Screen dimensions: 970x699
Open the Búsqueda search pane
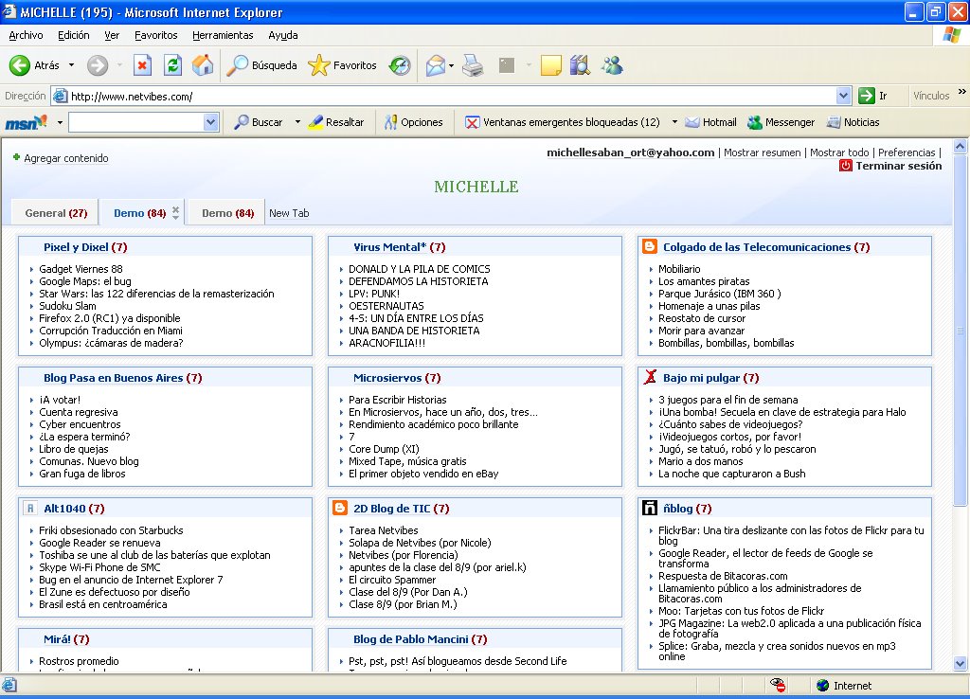tap(261, 65)
